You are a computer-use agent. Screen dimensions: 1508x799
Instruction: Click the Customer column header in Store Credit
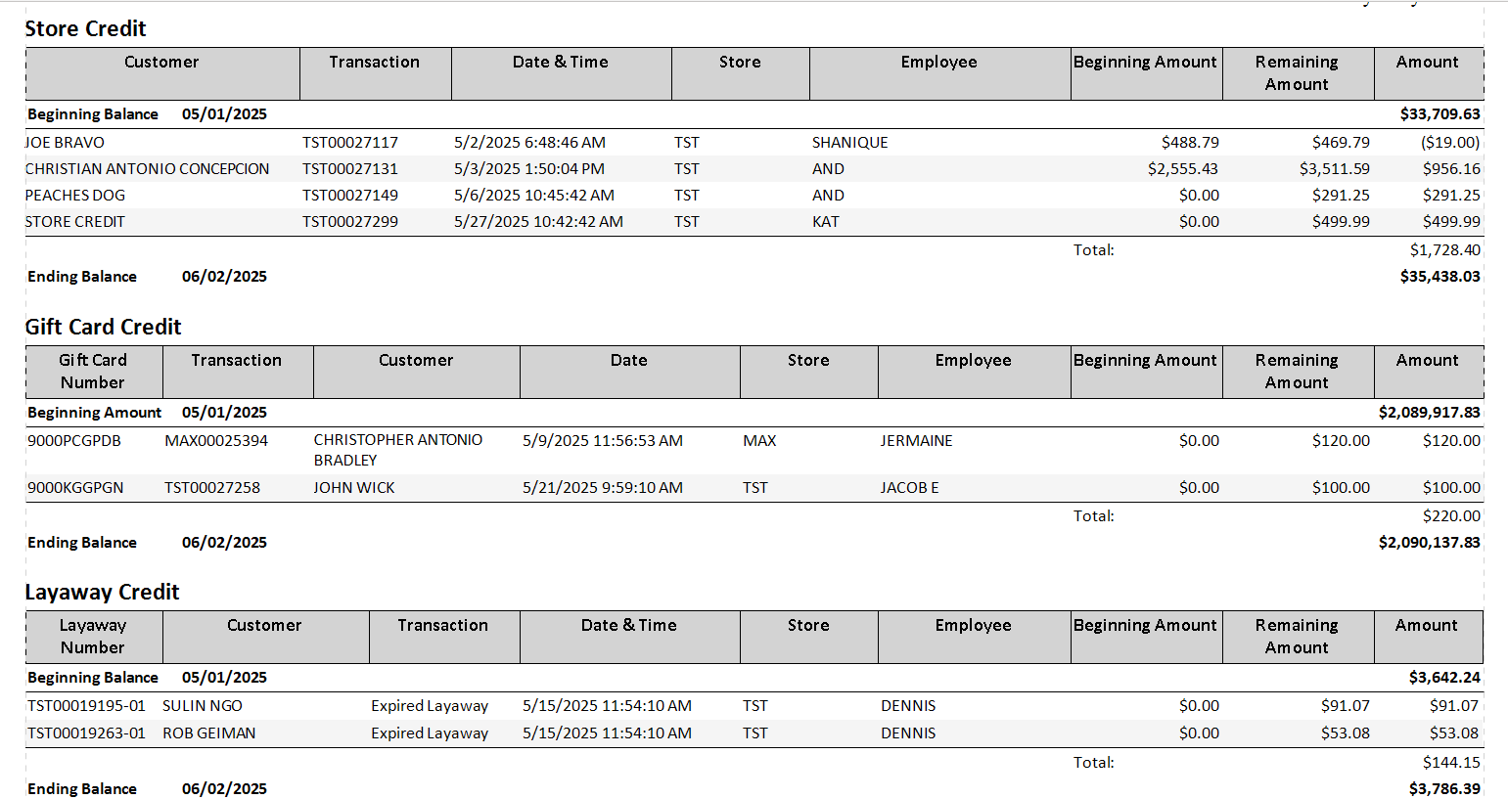click(x=161, y=63)
